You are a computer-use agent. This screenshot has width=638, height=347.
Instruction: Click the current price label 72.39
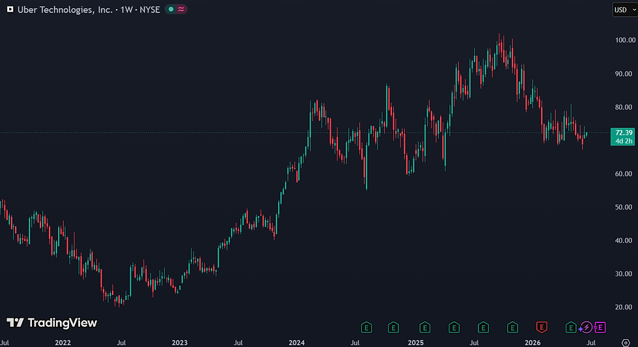pyautogui.click(x=624, y=133)
